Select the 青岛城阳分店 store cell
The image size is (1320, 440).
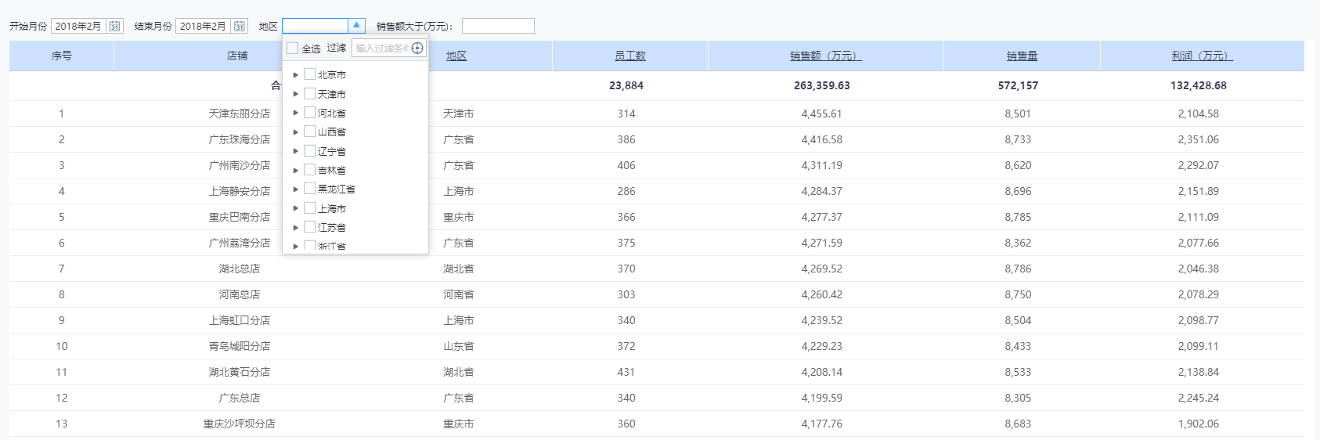[240, 346]
